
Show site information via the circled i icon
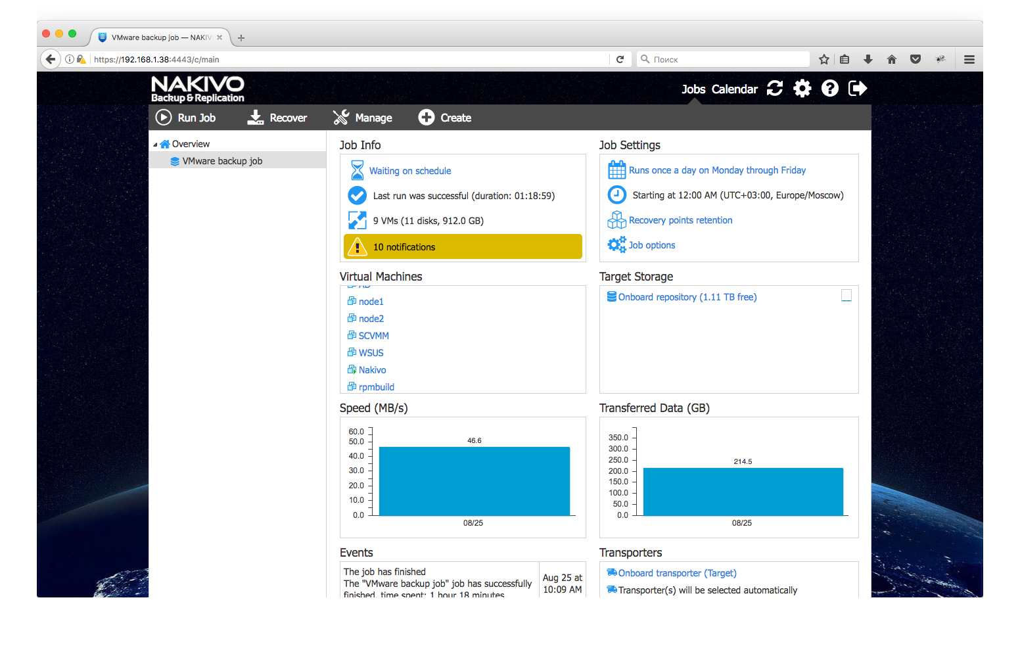70,59
